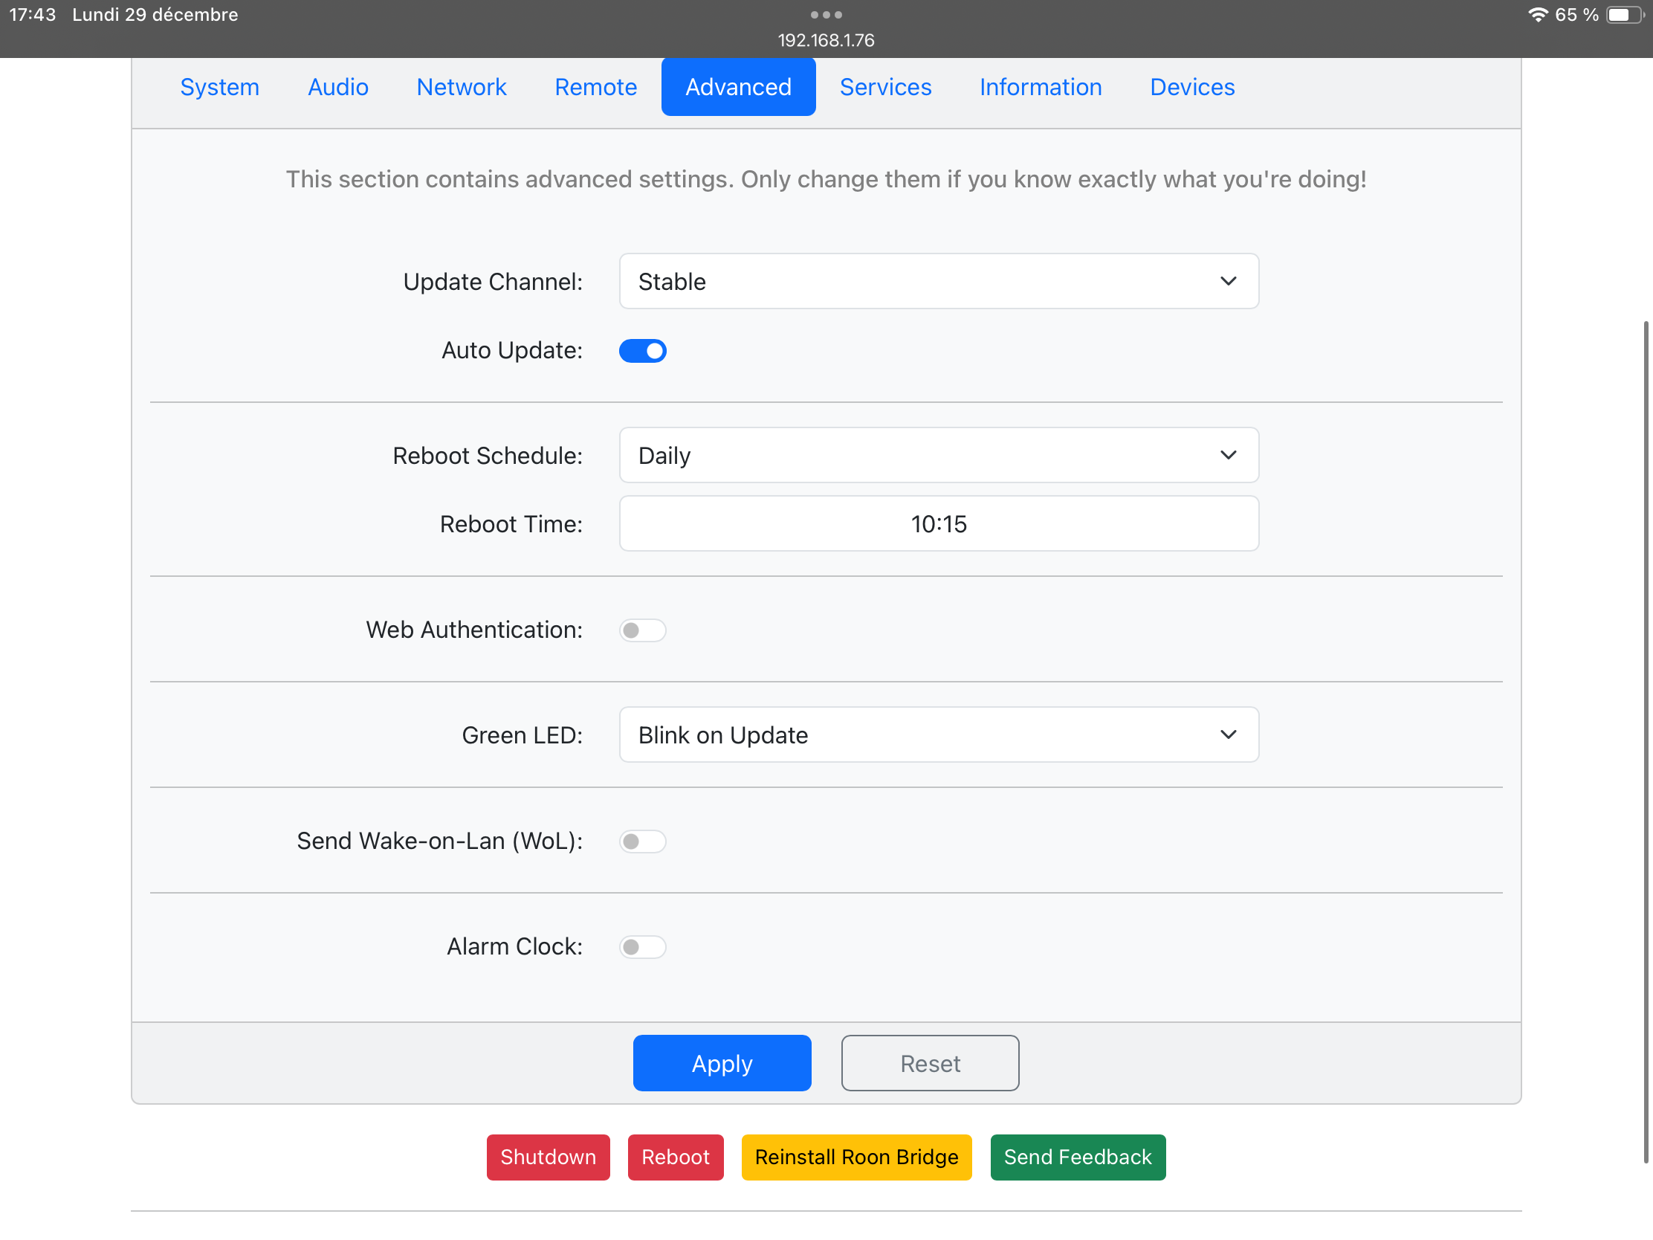Click Reinstall Roon Bridge button
Screen dimensions: 1653x1240
coord(855,1156)
